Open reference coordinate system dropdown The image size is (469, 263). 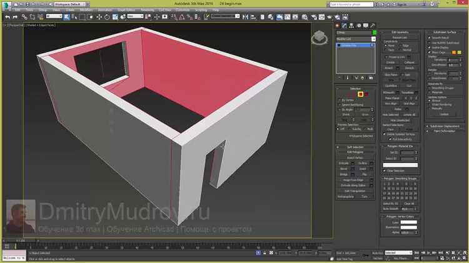point(135,16)
